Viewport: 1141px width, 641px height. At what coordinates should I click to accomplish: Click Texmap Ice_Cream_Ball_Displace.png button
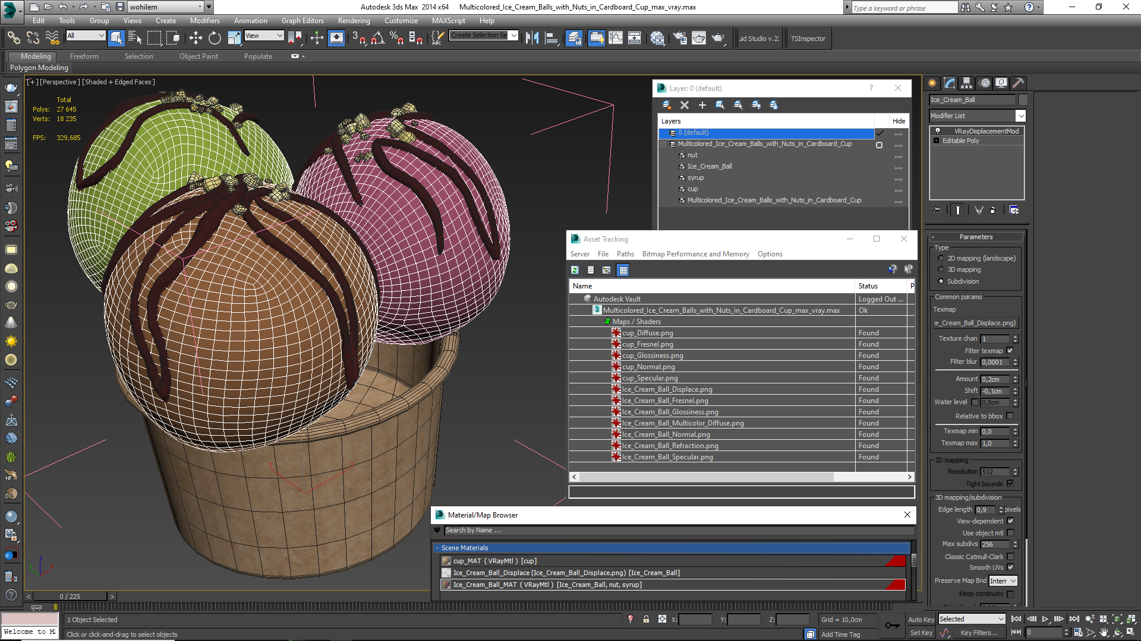click(975, 323)
